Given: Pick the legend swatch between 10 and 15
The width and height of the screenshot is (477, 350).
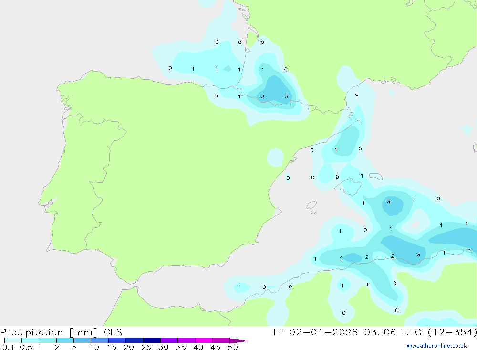Looking at the screenshot, I should click(100, 340).
